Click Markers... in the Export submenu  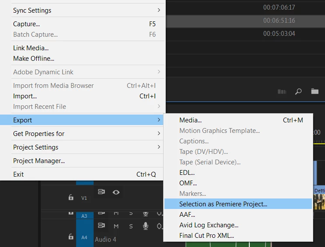click(238, 194)
